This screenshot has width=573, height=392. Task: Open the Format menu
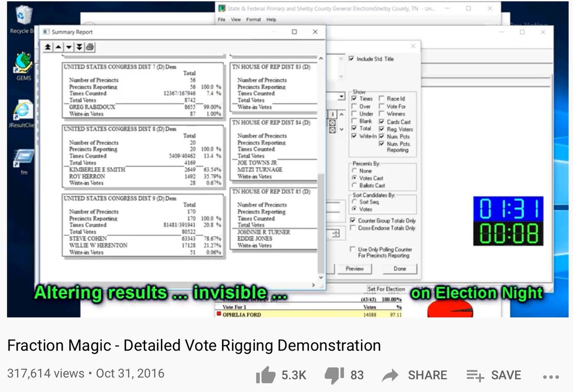253,20
